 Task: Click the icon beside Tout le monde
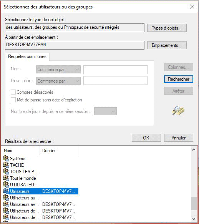tap(6, 178)
